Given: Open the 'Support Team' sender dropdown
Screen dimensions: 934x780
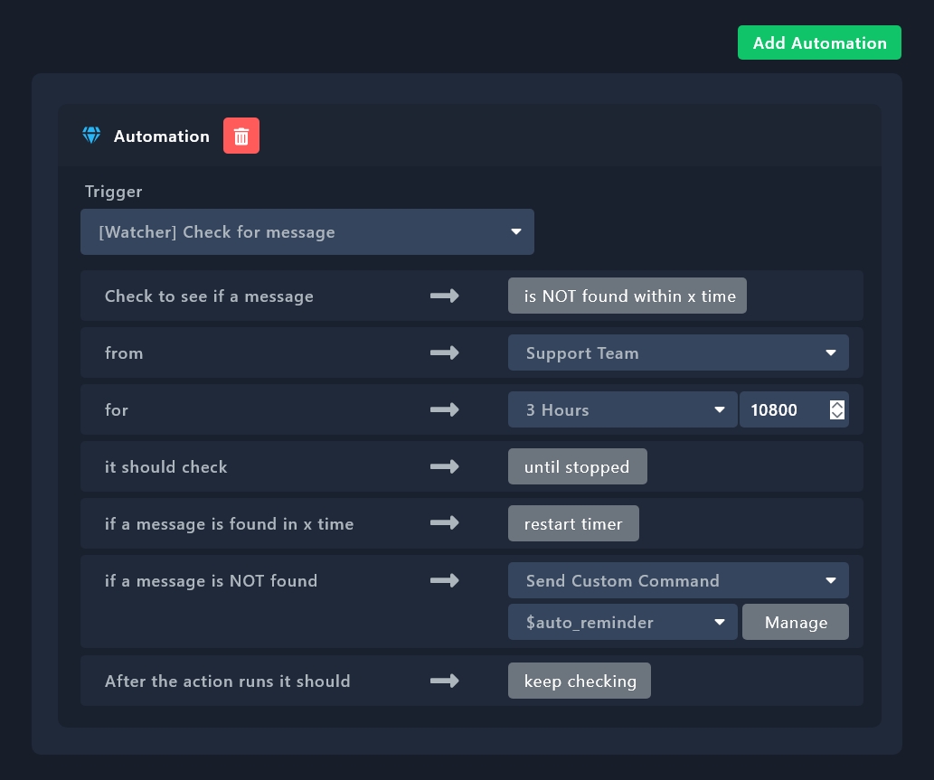Looking at the screenshot, I should [x=678, y=352].
